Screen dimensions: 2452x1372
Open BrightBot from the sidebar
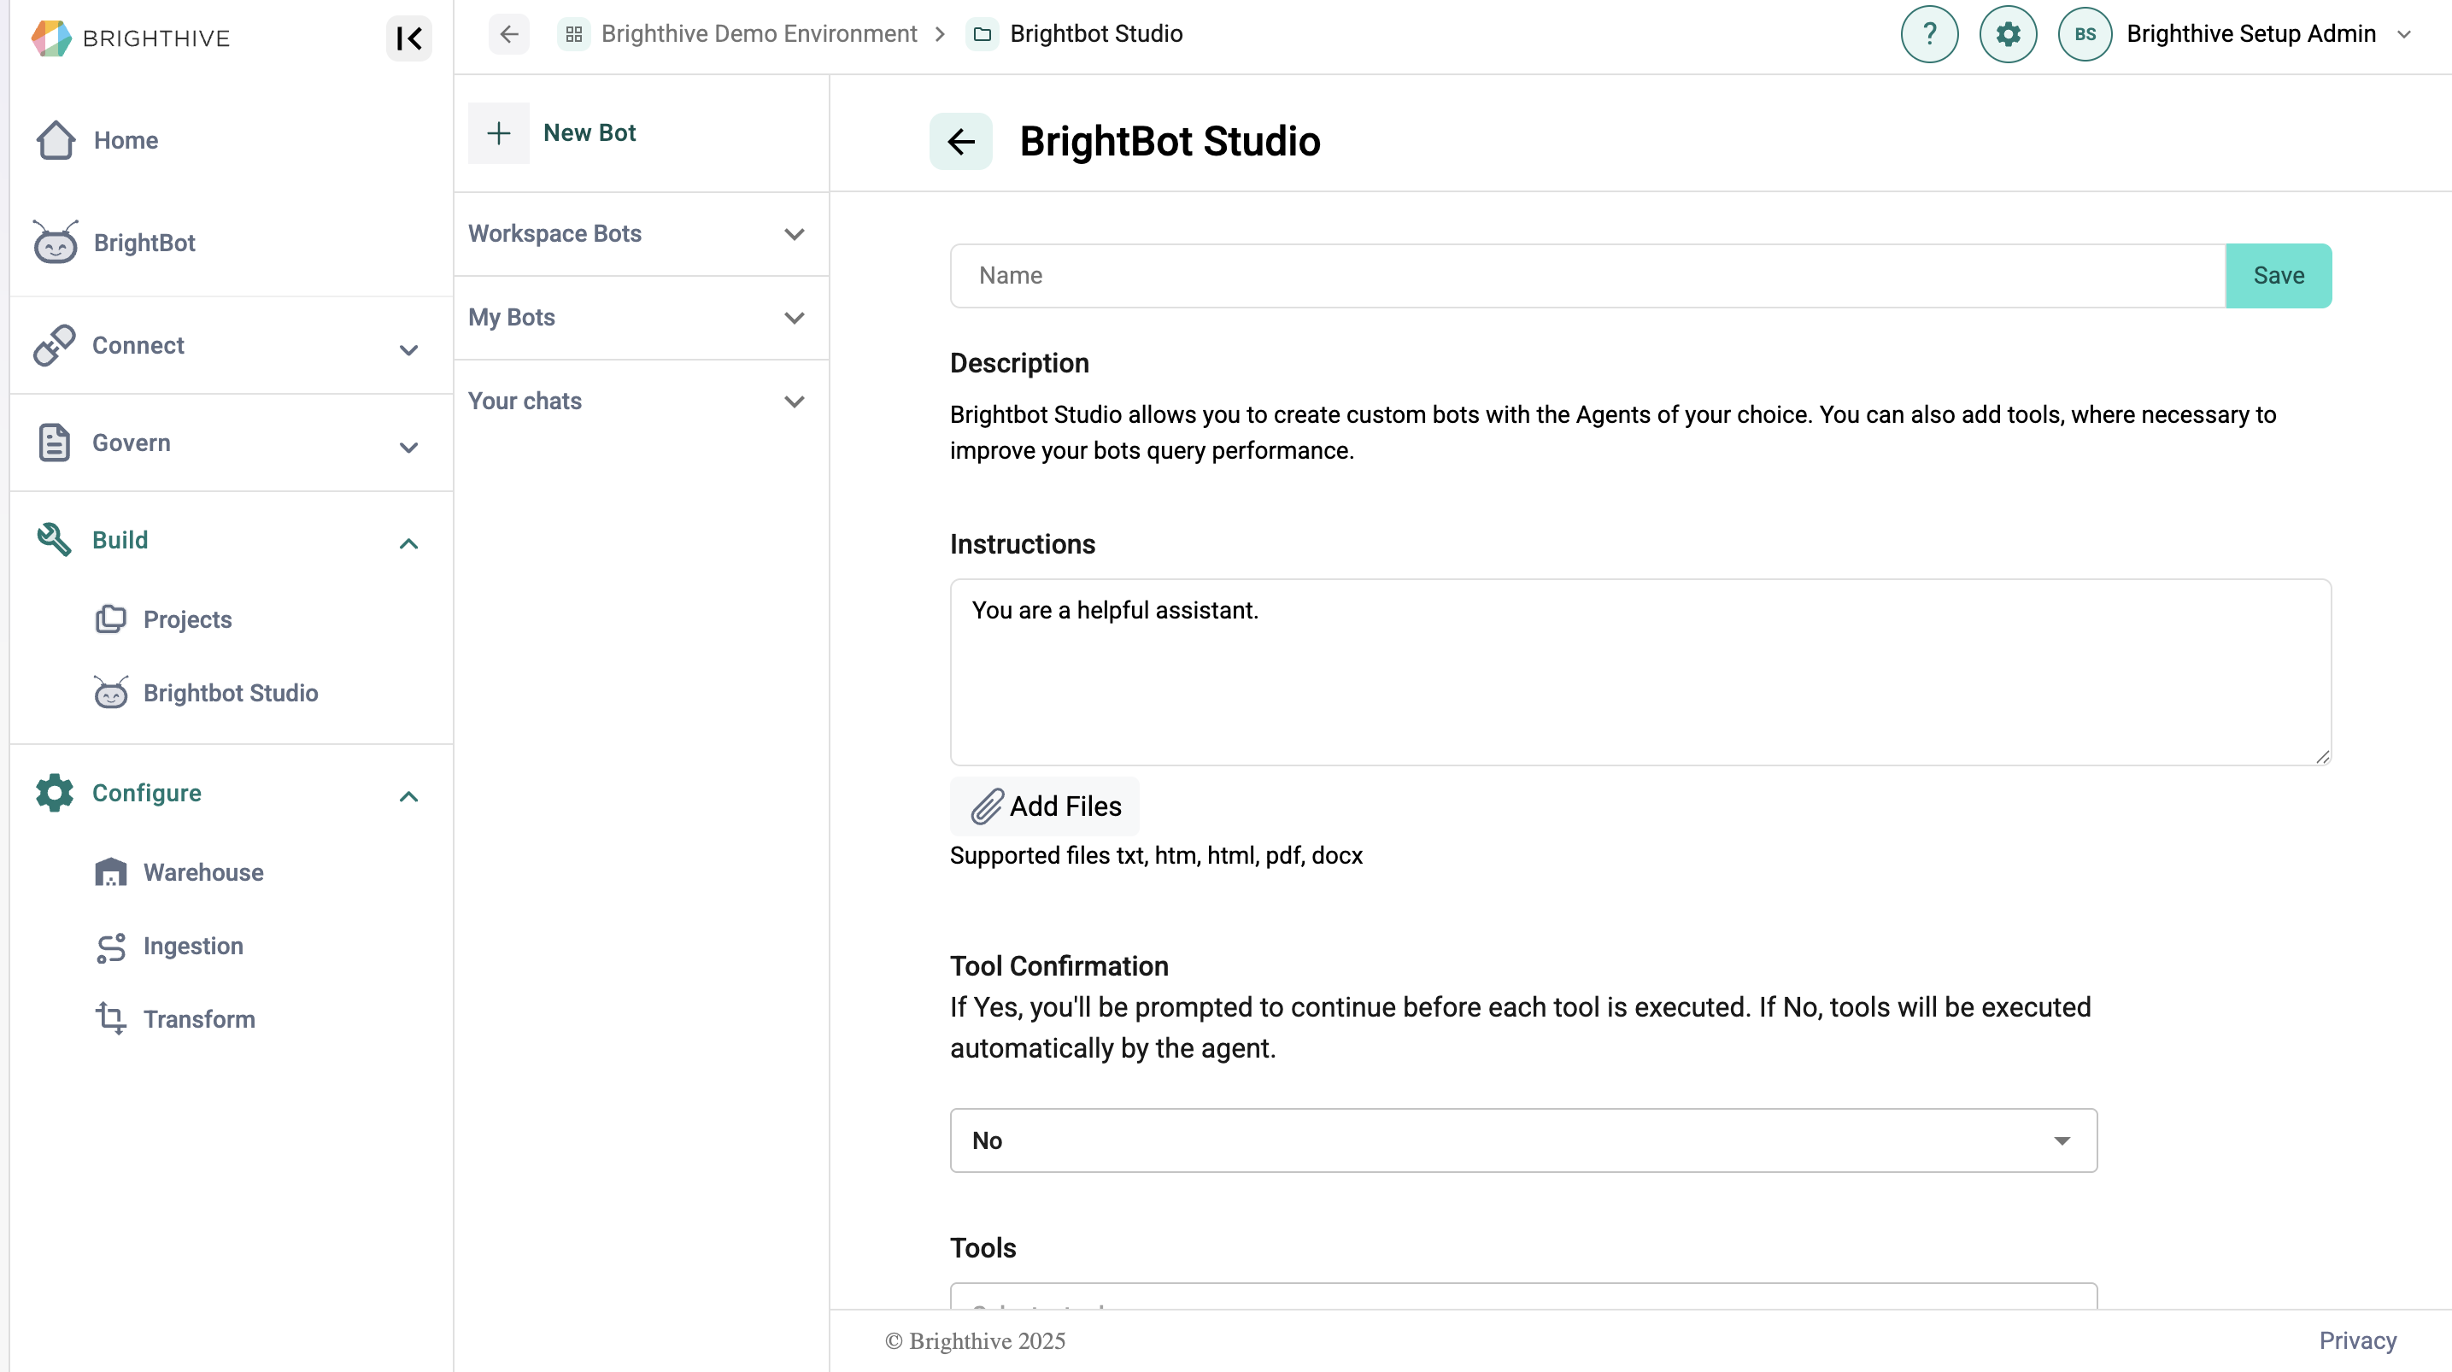(x=144, y=243)
